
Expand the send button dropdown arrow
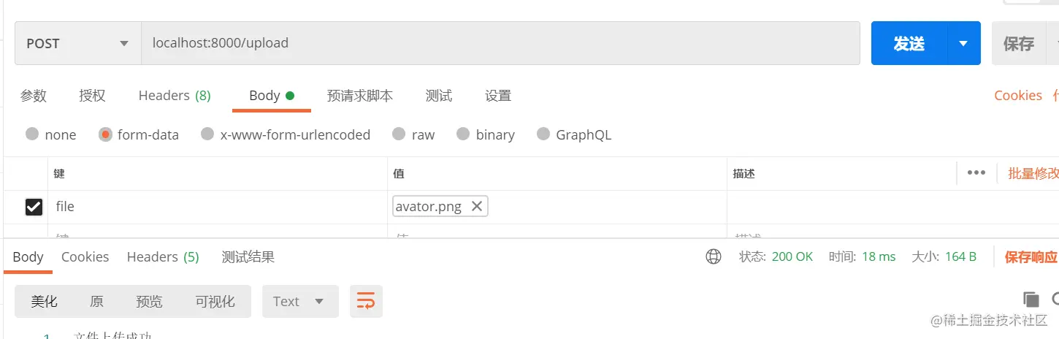pos(963,44)
